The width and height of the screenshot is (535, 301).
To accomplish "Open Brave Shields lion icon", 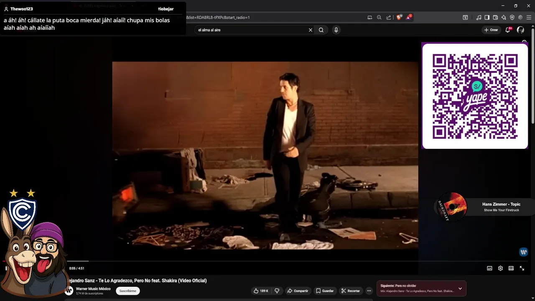I will (399, 18).
